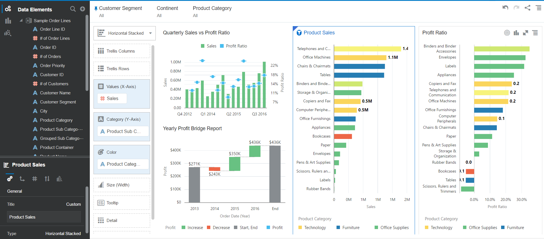Click the Sales pill in Values X-Axis
Screen dimensions: 544x239
coord(112,99)
